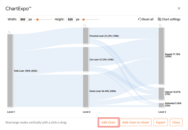Image resolution: width=188 pixels, height=130 pixels.
Task: Select the Home Loan node bar
Action: click(x=86, y=91)
